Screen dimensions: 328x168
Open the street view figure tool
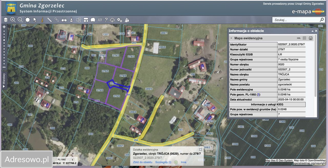(x=71, y=20)
